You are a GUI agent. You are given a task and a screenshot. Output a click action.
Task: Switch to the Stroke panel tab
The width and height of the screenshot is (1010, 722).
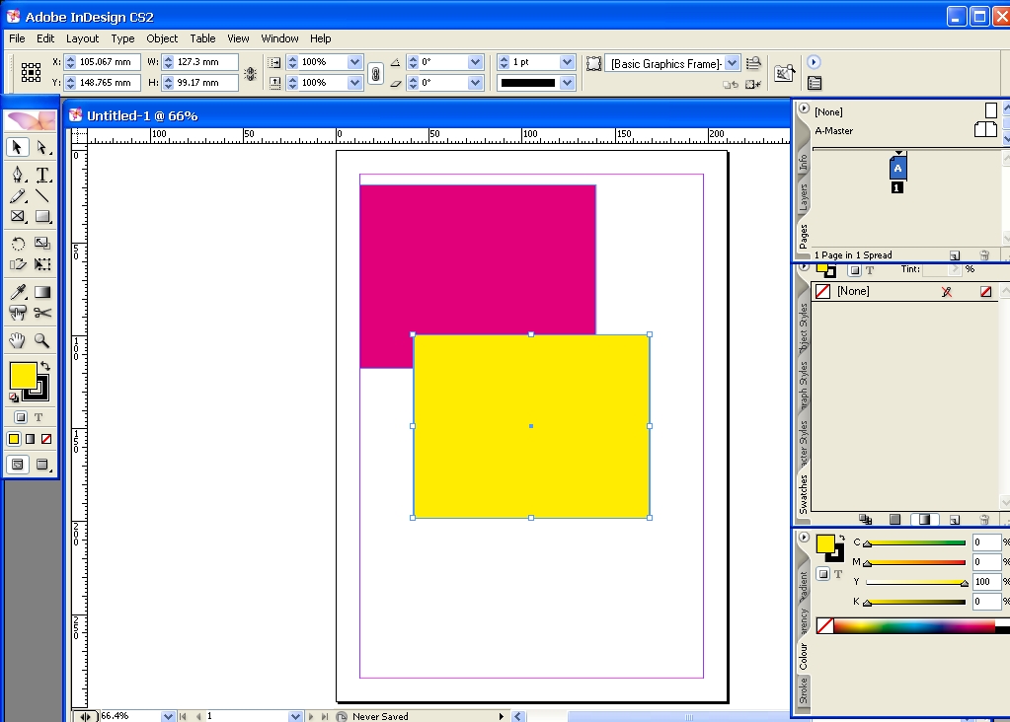point(804,691)
